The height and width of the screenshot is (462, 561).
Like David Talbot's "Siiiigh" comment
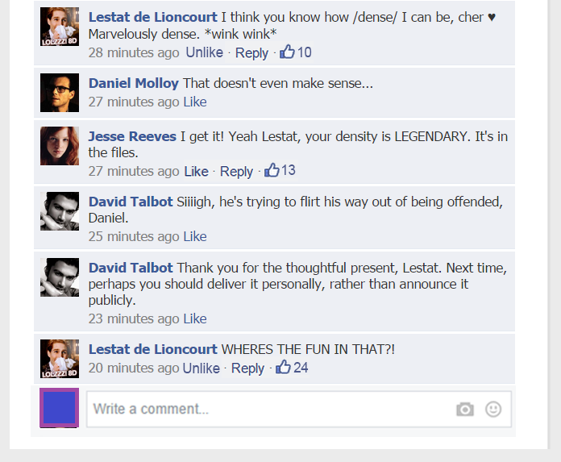click(195, 236)
